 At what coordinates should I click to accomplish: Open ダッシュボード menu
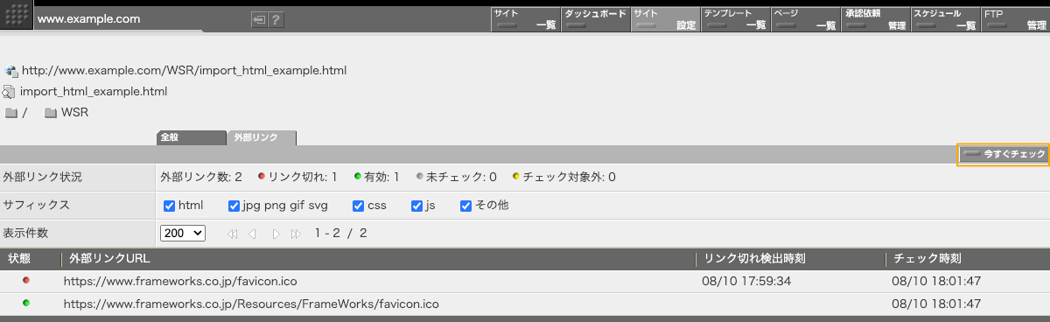(x=595, y=19)
